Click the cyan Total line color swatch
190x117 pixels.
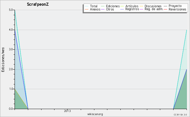[87, 6]
